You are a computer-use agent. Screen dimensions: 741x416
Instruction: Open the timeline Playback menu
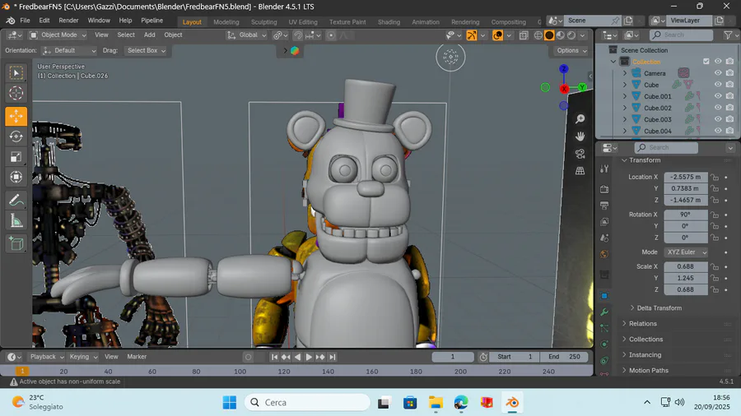click(46, 357)
